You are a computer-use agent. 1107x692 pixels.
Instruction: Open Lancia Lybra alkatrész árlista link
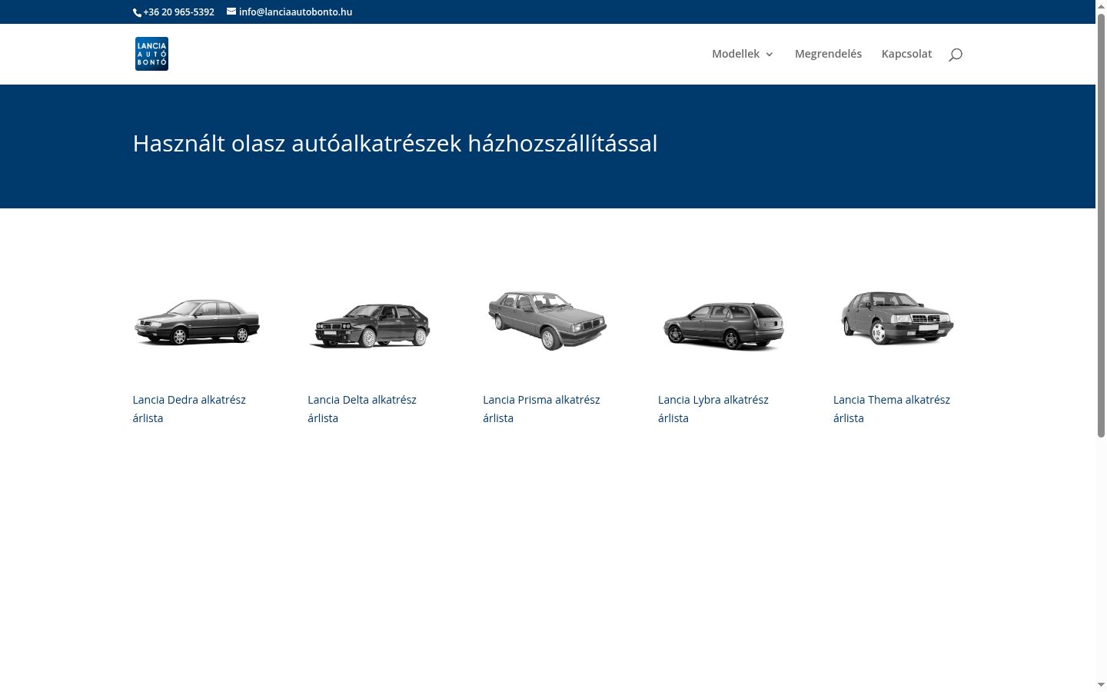click(x=713, y=409)
